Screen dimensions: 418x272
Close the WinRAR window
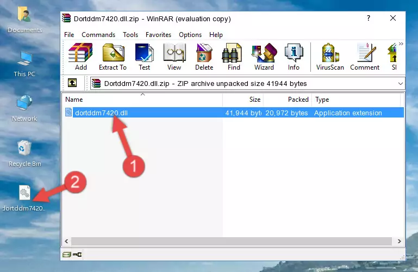coord(392,18)
